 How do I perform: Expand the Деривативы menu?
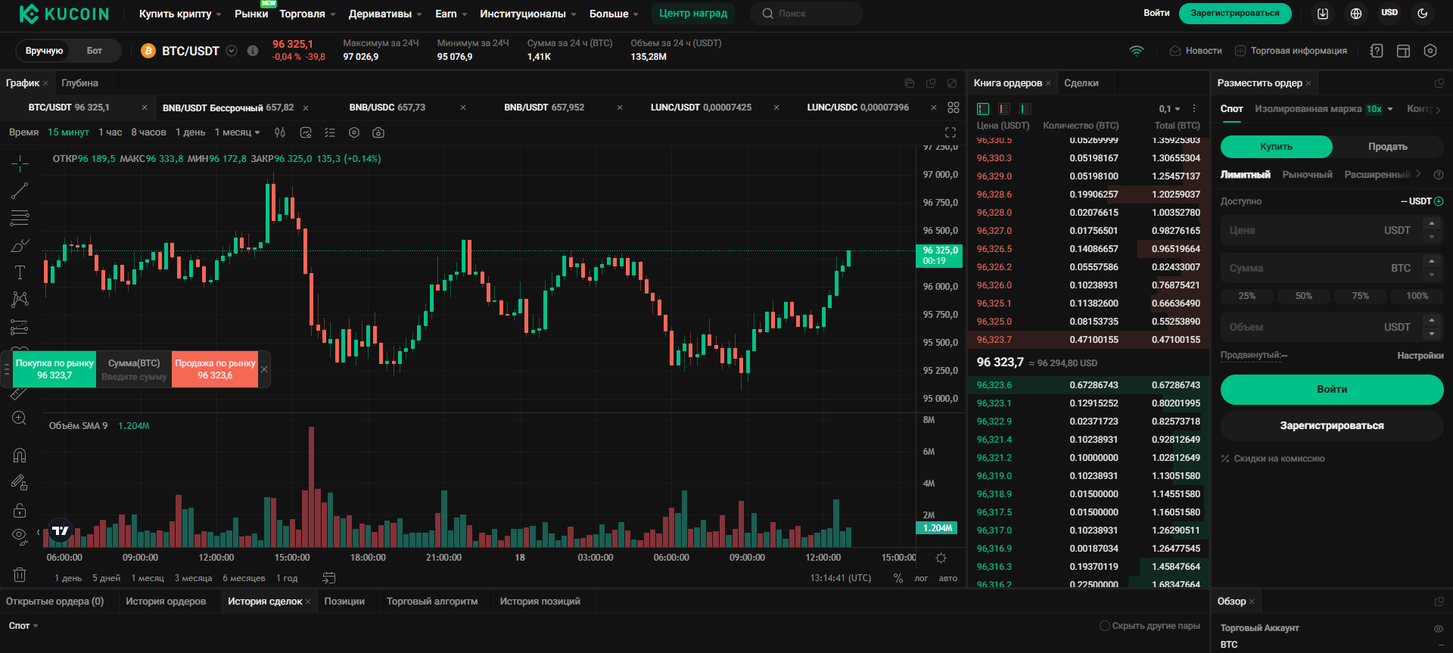[385, 14]
